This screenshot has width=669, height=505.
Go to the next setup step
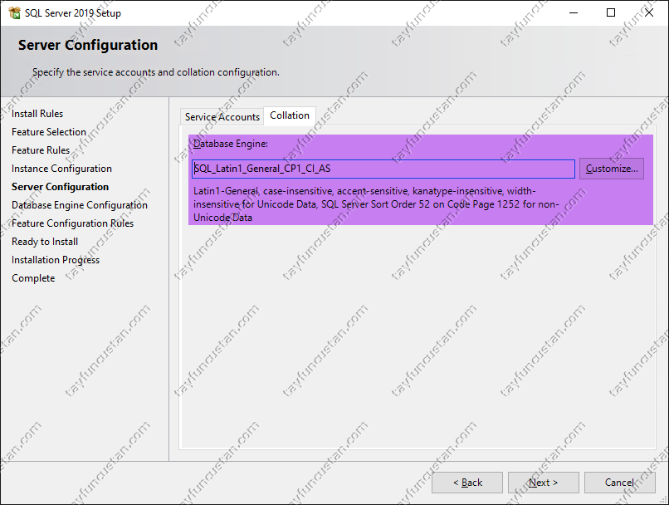click(543, 483)
